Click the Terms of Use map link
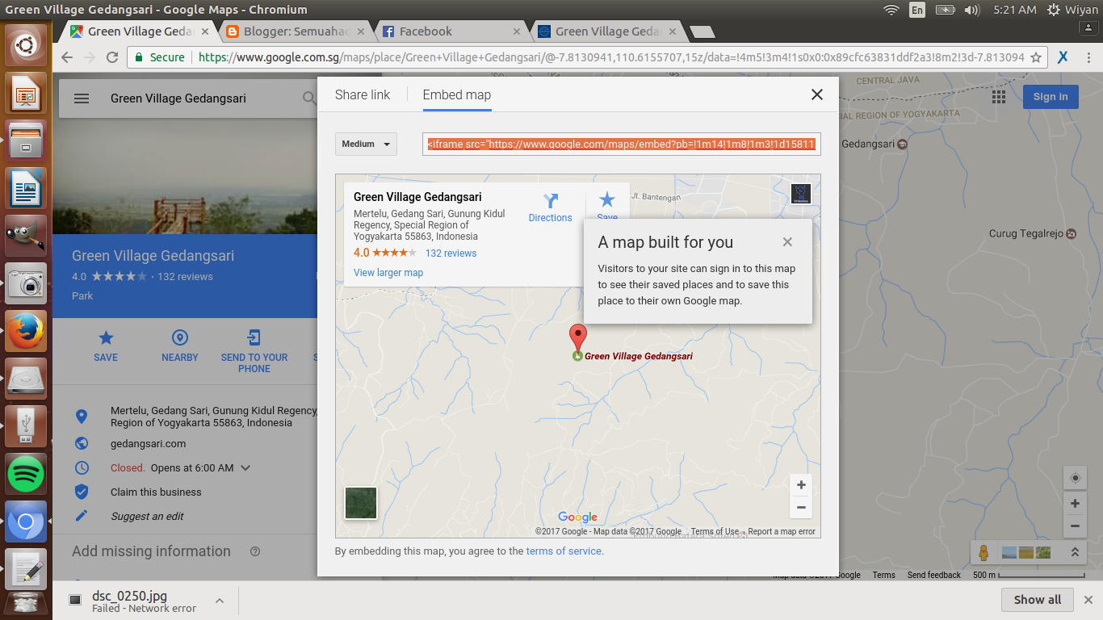Viewport: 1103px width, 620px height. (715, 531)
